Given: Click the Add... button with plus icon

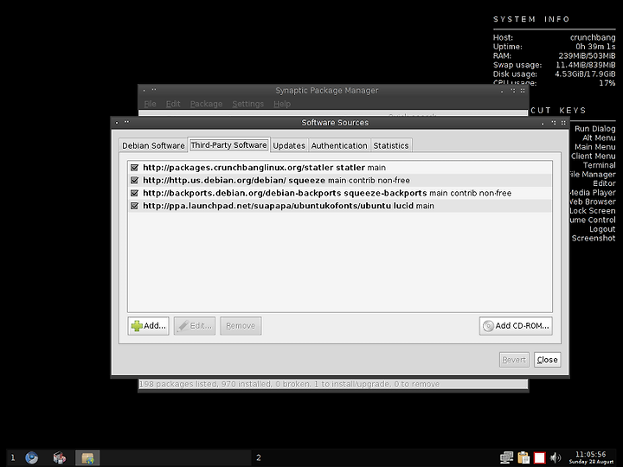Looking at the screenshot, I should (148, 326).
